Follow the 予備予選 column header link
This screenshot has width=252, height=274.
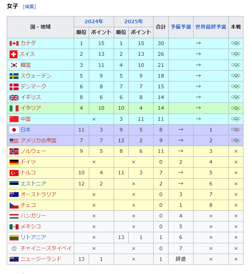point(181,27)
